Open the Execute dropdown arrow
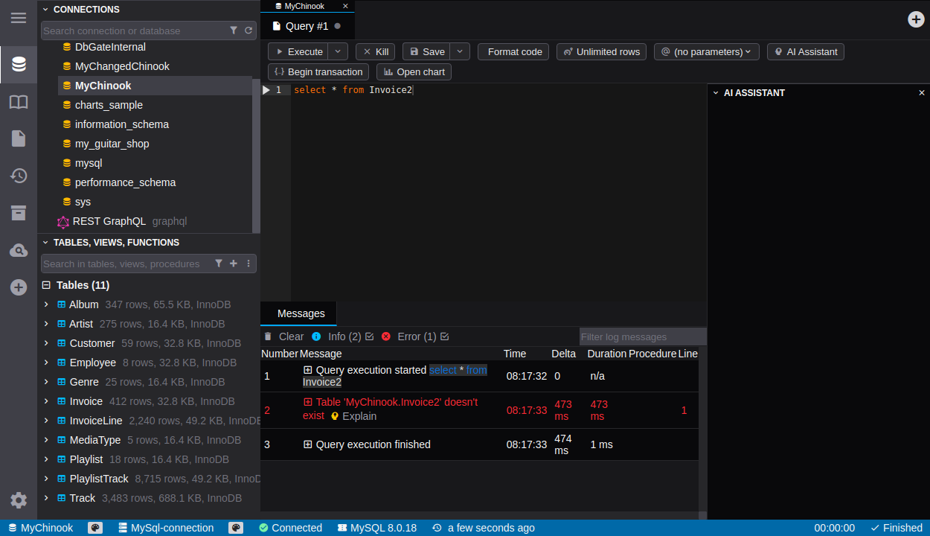Screen dimensions: 930x536 coord(338,51)
